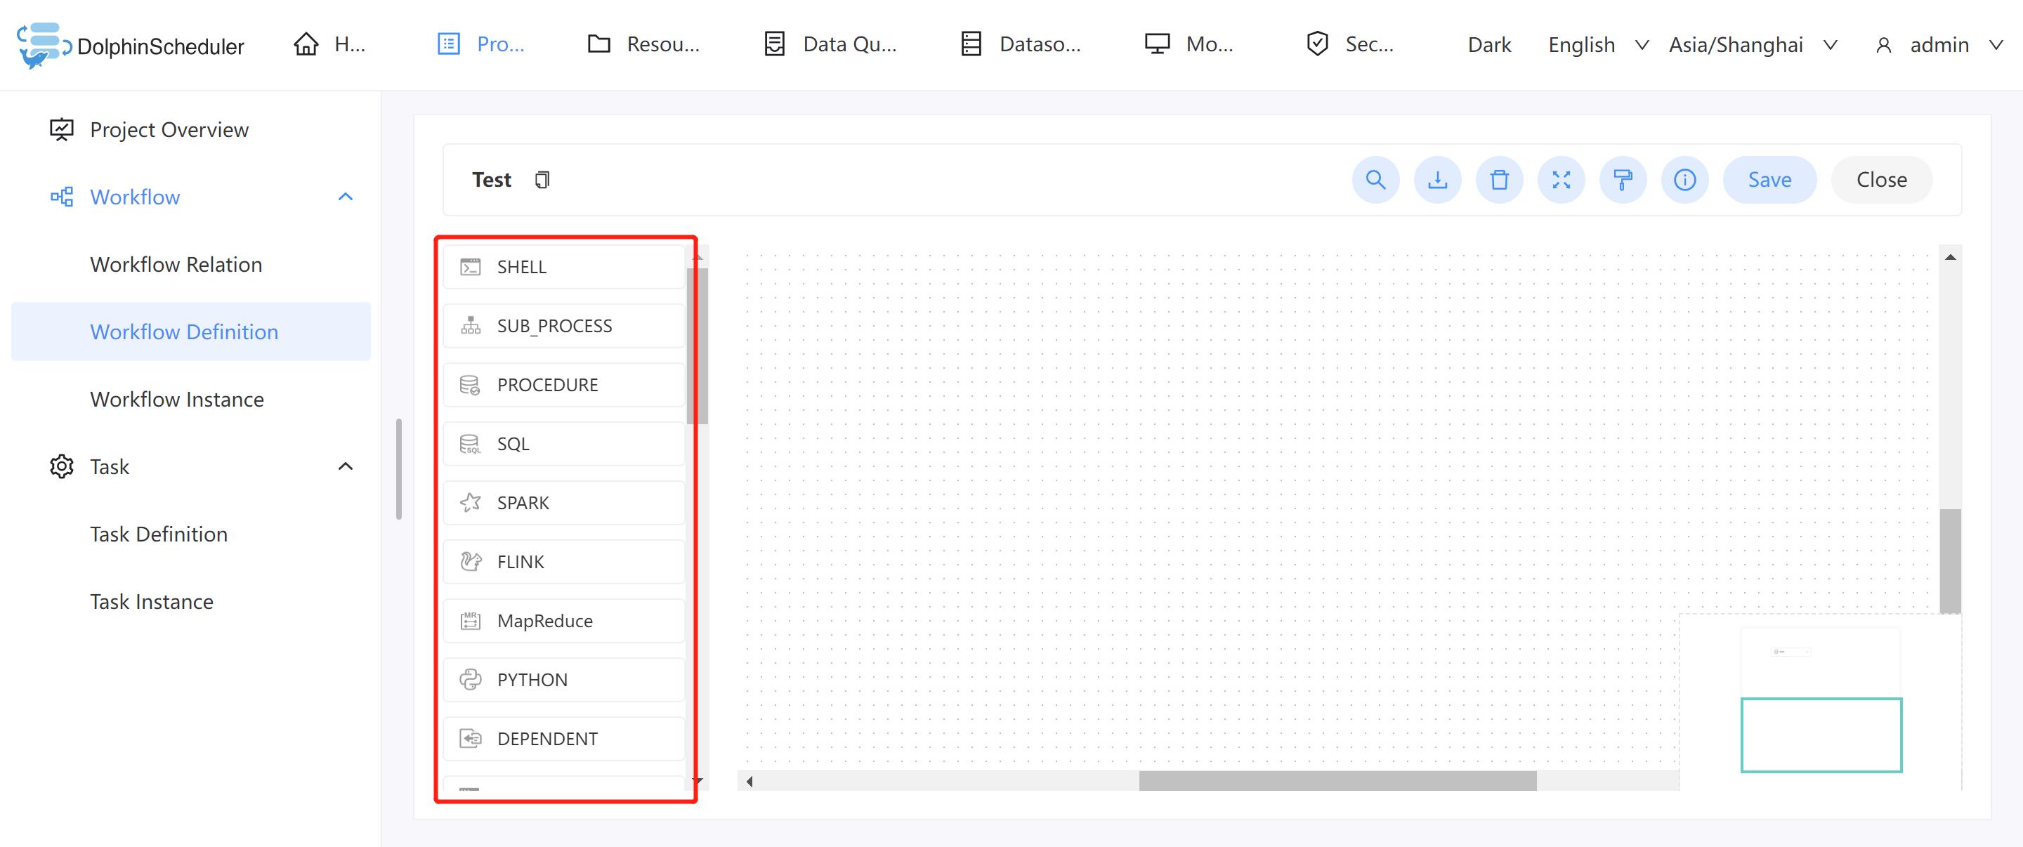This screenshot has width=2023, height=847.
Task: Click the DolphinScheduler logo
Action: [x=131, y=46]
